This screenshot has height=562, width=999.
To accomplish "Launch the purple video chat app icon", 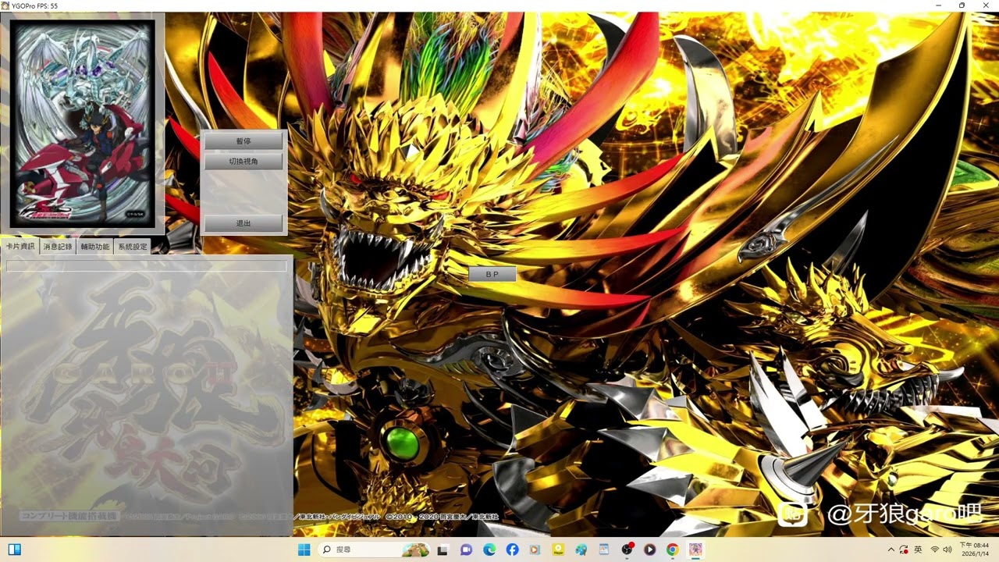I will point(466,550).
